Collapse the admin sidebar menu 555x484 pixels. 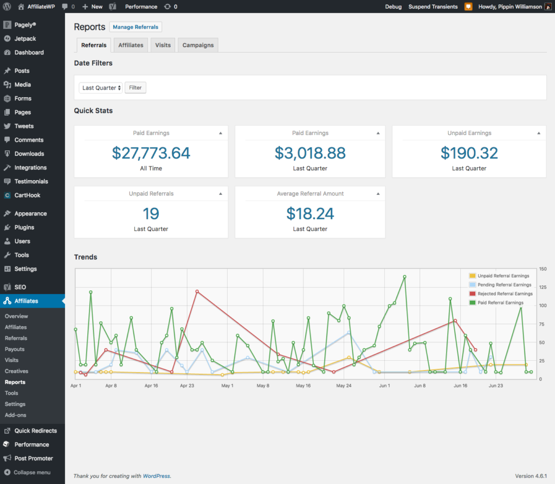(27, 472)
